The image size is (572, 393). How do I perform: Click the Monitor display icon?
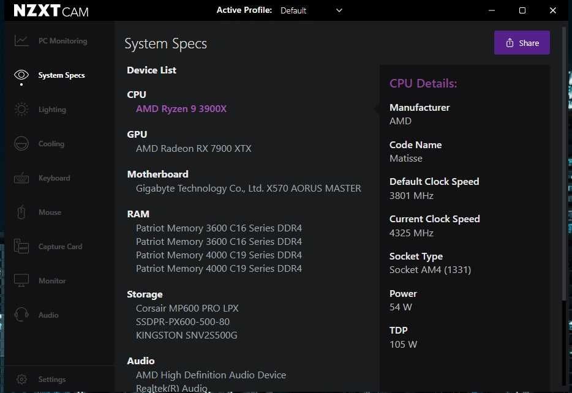pyautogui.click(x=21, y=280)
